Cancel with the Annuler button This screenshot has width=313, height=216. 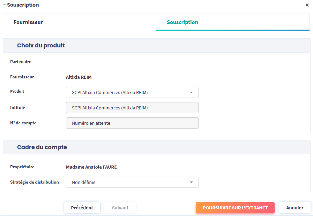click(295, 208)
